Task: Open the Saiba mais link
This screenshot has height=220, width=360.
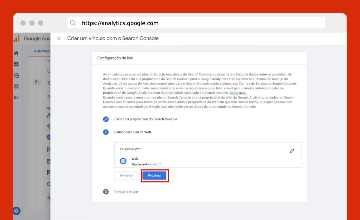Action: pyautogui.click(x=238, y=93)
